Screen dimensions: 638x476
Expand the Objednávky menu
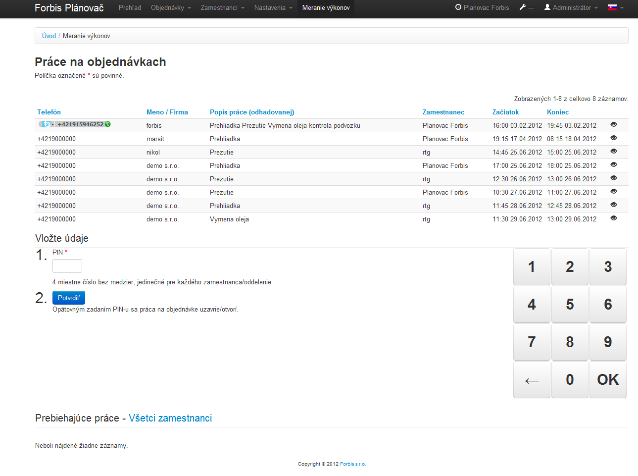171,7
